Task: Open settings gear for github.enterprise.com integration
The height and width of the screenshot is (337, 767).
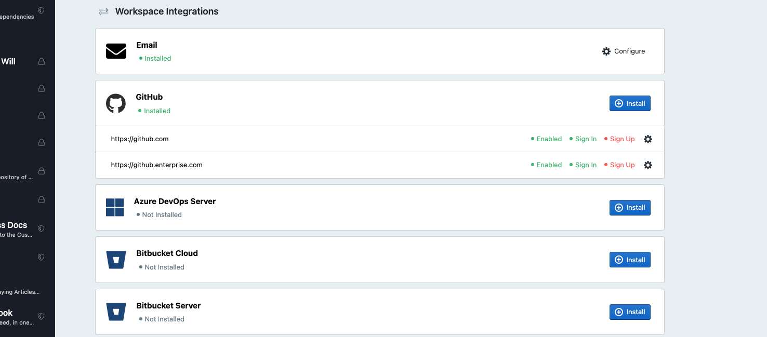Action: click(647, 165)
